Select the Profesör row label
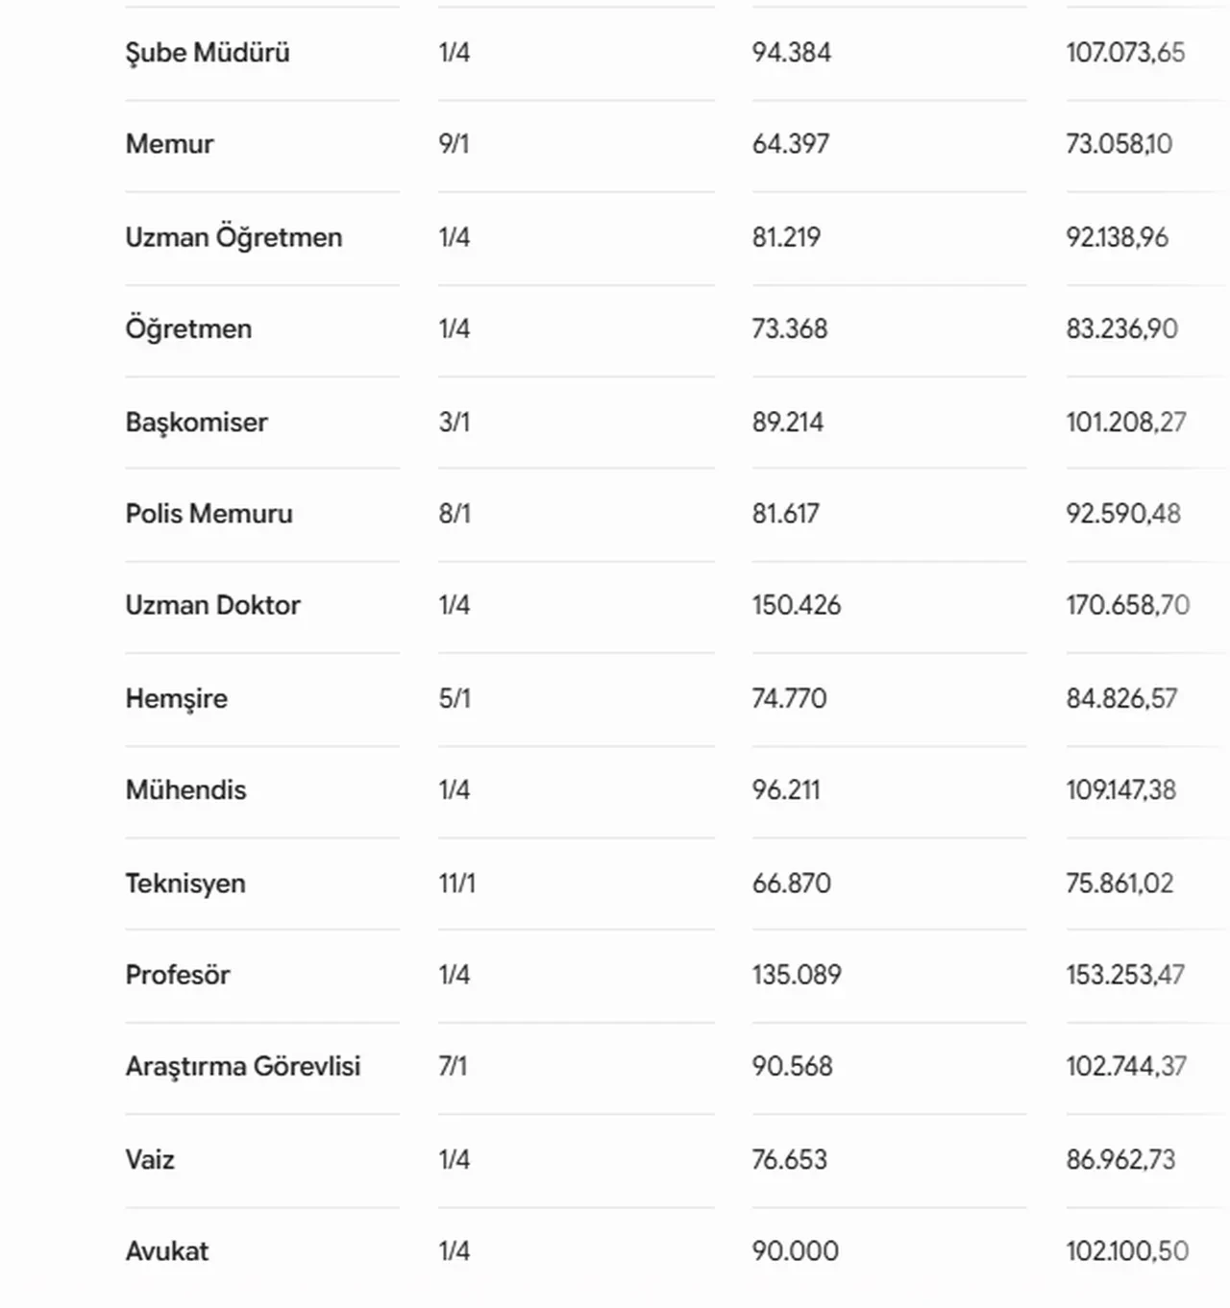This screenshot has width=1230, height=1308. tap(178, 975)
